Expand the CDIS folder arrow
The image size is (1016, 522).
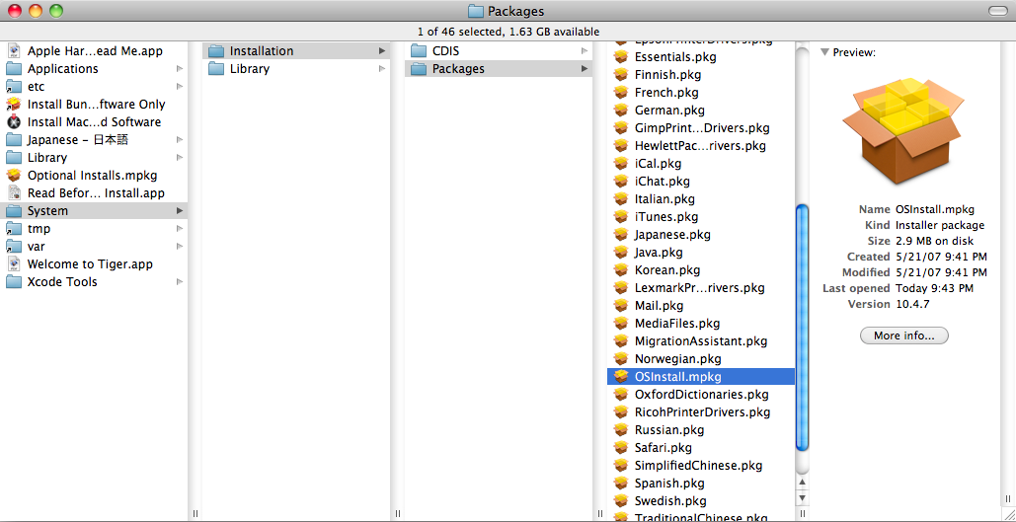coord(585,50)
